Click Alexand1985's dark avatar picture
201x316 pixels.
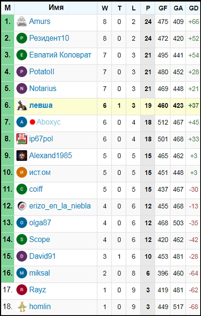[22, 155]
